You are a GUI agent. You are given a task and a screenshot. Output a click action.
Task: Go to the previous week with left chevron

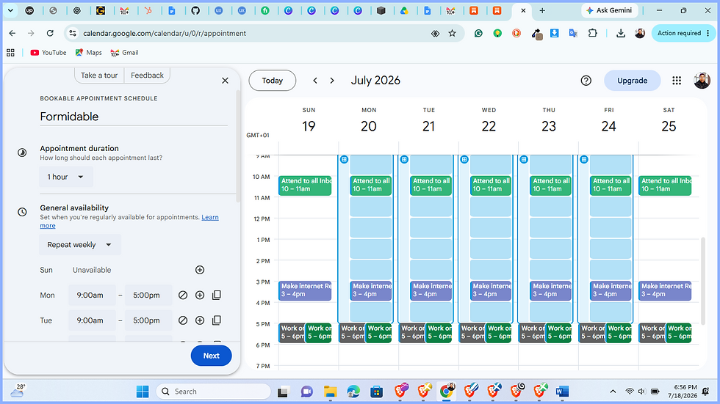(x=315, y=81)
